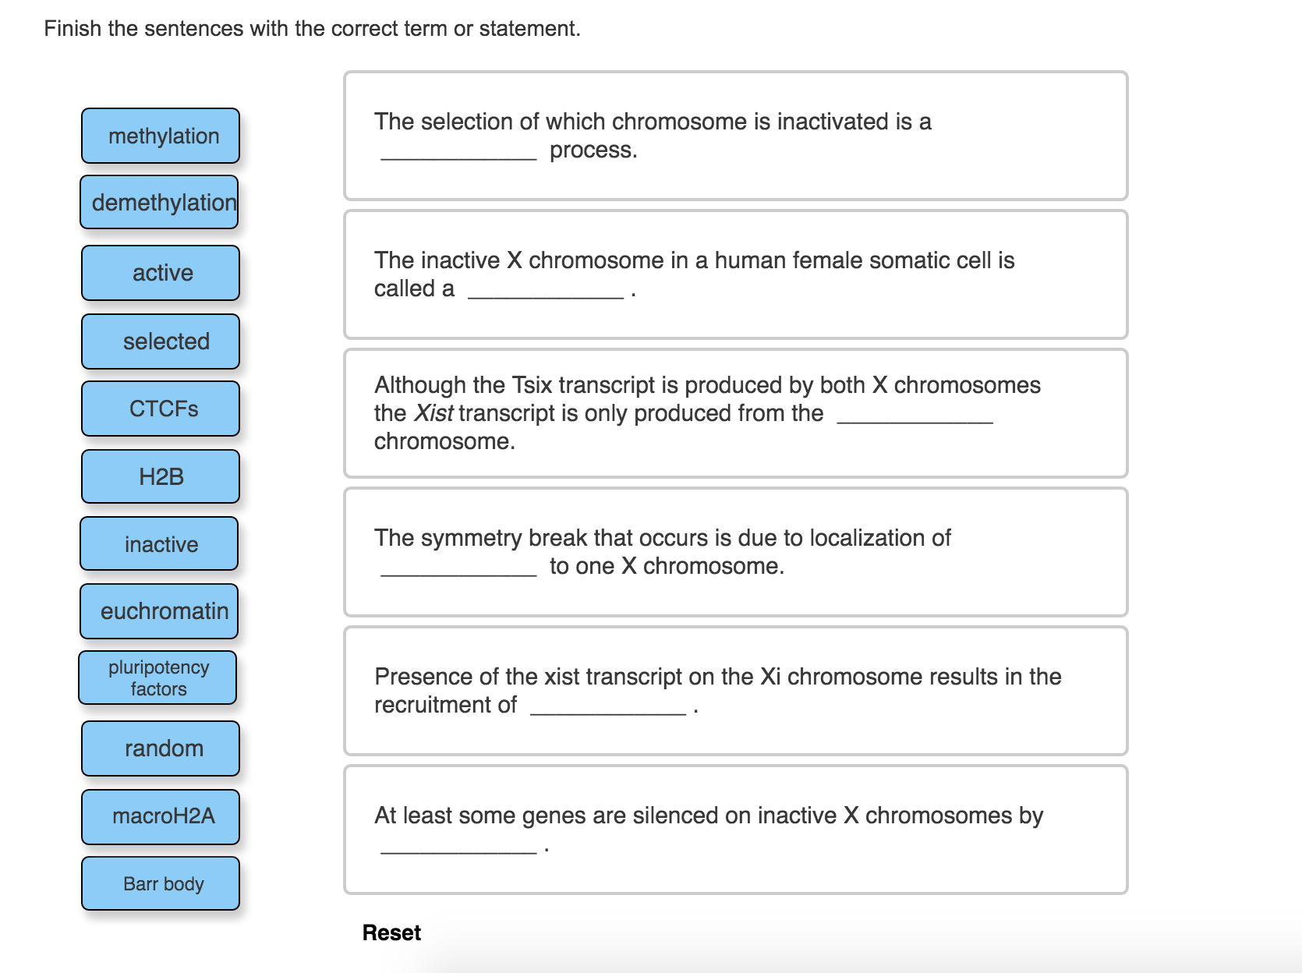Click the pluripotency factors tile
This screenshot has width=1302, height=973.
[157, 677]
